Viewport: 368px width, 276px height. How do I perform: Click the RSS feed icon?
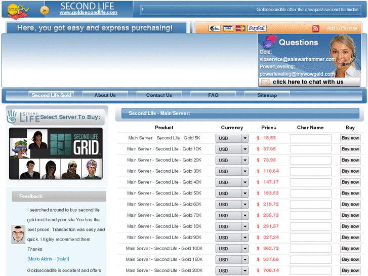pyautogui.click(x=315, y=28)
